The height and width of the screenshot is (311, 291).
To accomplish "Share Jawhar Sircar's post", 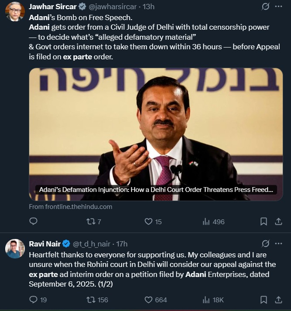I will tap(278, 222).
